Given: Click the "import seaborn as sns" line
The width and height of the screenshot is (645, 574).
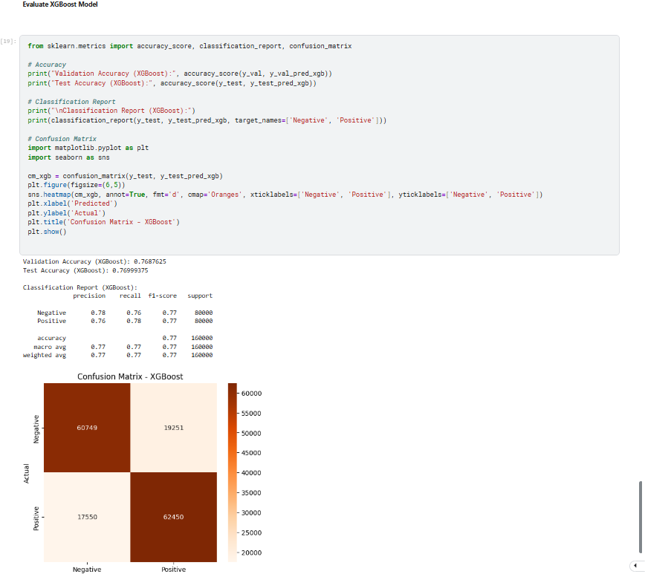Looking at the screenshot, I should point(68,157).
